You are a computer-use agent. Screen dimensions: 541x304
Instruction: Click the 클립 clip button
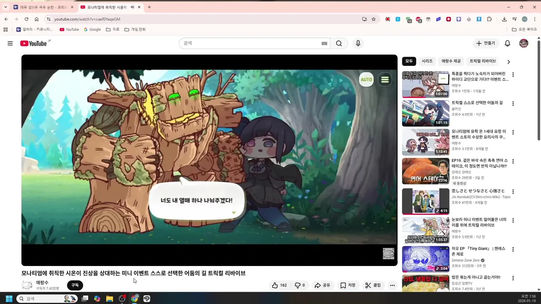(x=373, y=285)
